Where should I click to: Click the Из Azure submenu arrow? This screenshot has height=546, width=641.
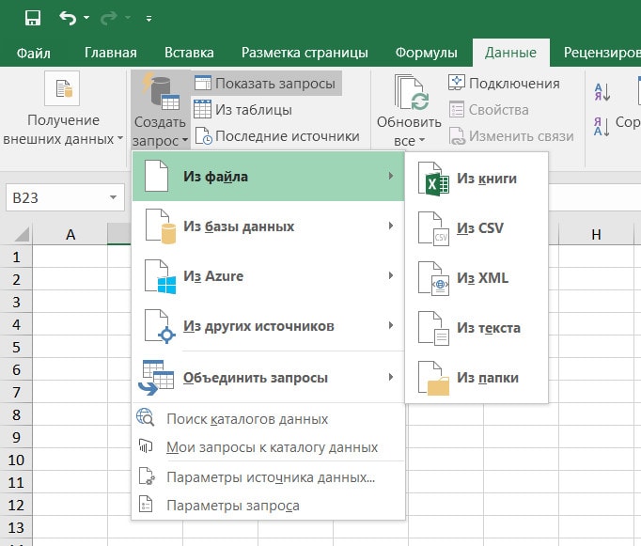pos(391,275)
